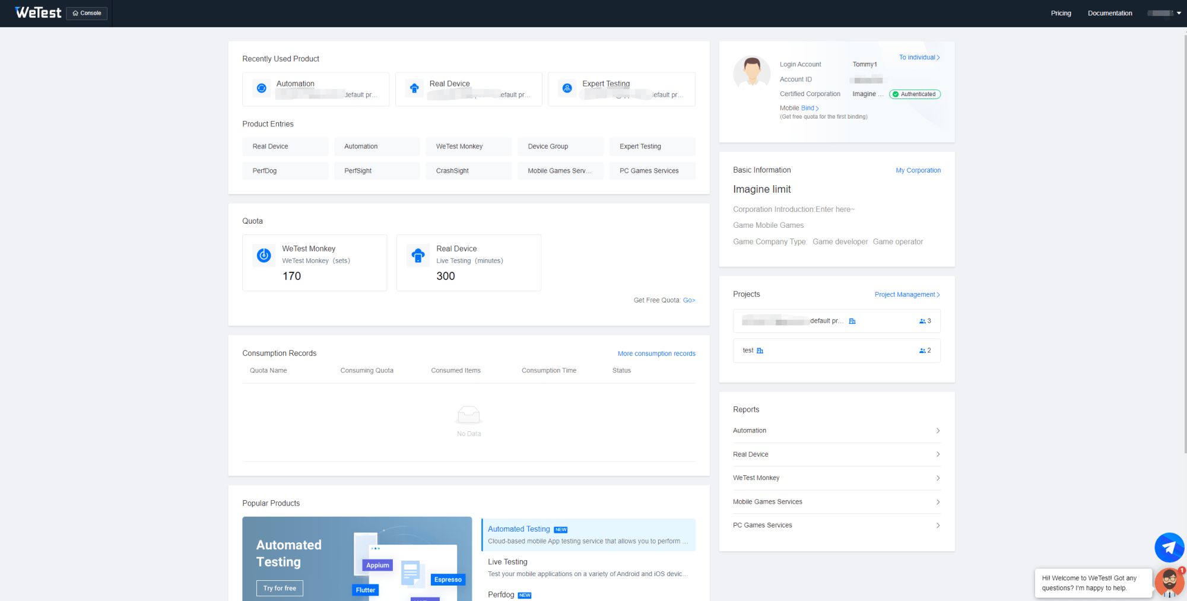Expand the account dropdown arrow in header
Screen dimensions: 1187x601
1179,13
